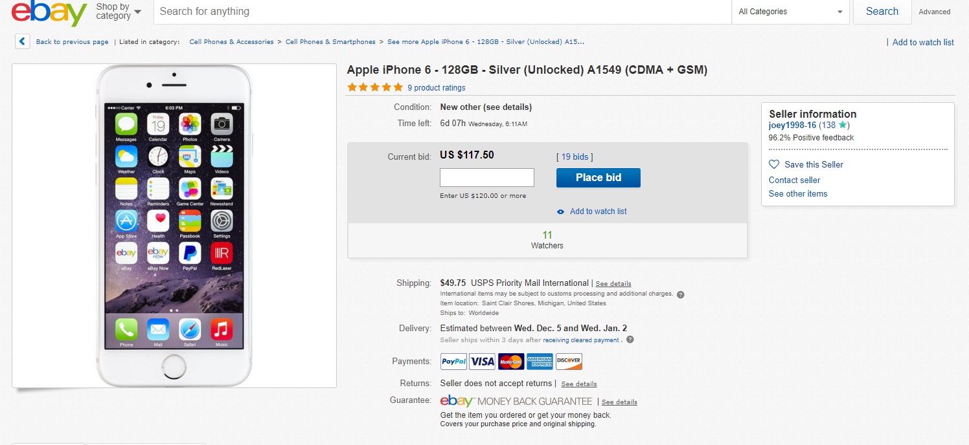Open the 19 bids link
Screen dimensions: 969x445
pos(575,157)
